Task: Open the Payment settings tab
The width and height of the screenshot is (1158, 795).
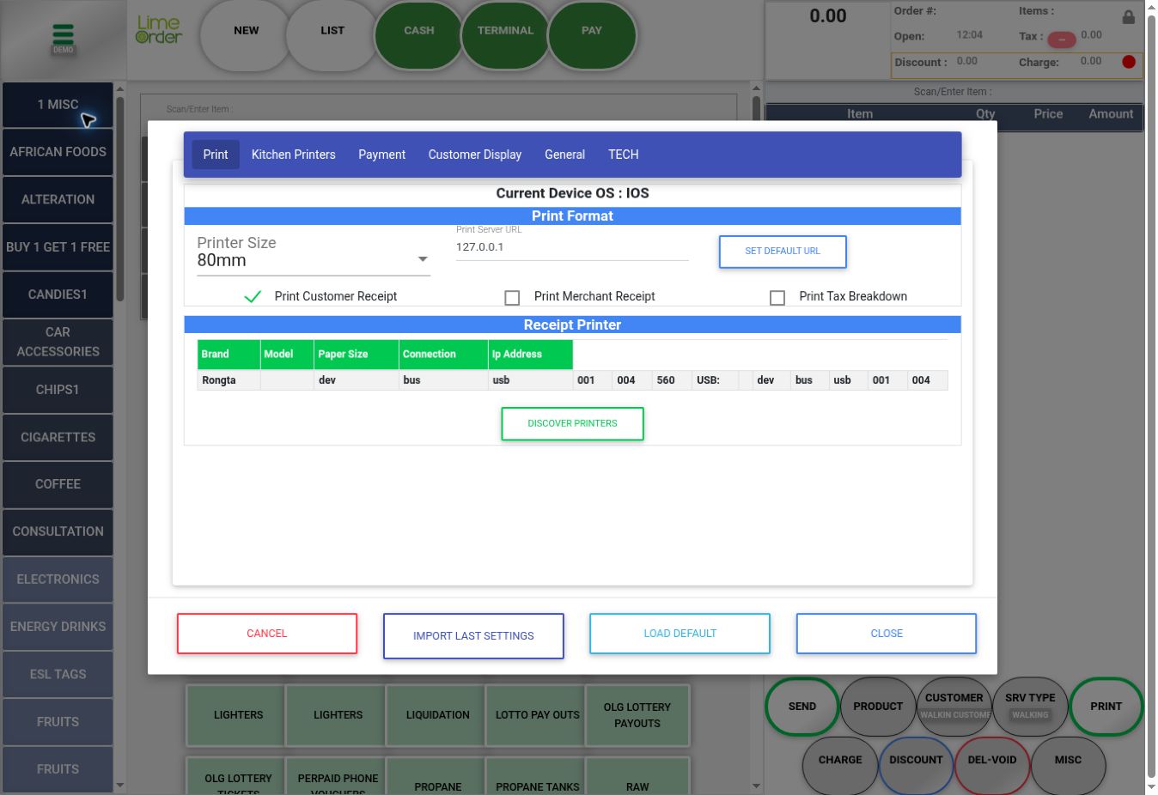Action: 381,155
